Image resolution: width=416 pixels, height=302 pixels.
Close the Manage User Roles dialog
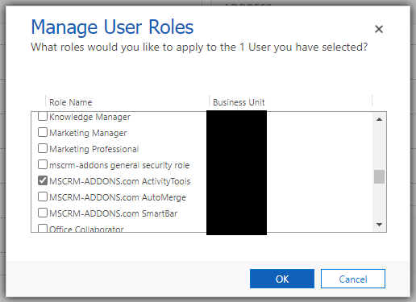pyautogui.click(x=379, y=29)
